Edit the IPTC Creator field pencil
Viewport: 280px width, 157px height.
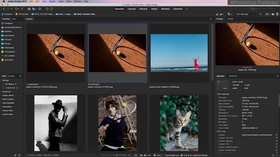click(276, 135)
